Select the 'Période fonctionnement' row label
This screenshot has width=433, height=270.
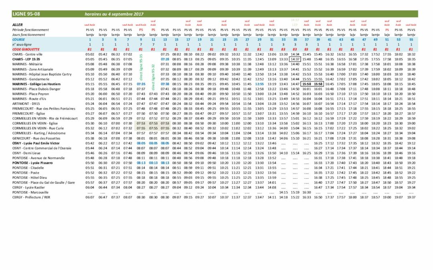click(30, 30)
